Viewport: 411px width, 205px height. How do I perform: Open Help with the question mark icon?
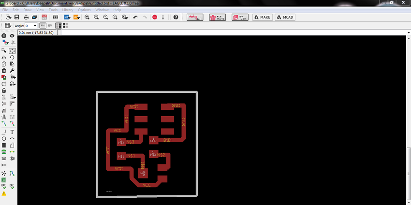point(176,17)
